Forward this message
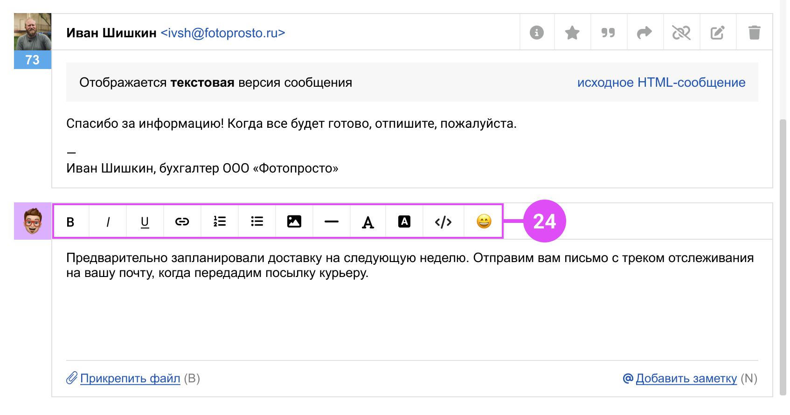 click(644, 33)
